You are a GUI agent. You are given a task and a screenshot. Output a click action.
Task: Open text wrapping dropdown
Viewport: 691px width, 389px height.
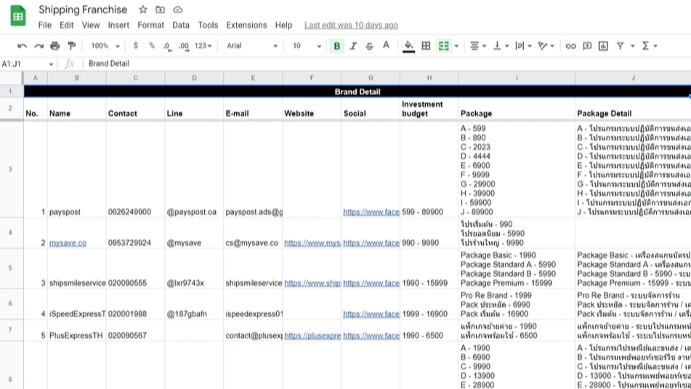(524, 46)
